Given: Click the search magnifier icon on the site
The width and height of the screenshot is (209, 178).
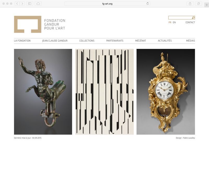Looking at the screenshot, I should tap(193, 18).
